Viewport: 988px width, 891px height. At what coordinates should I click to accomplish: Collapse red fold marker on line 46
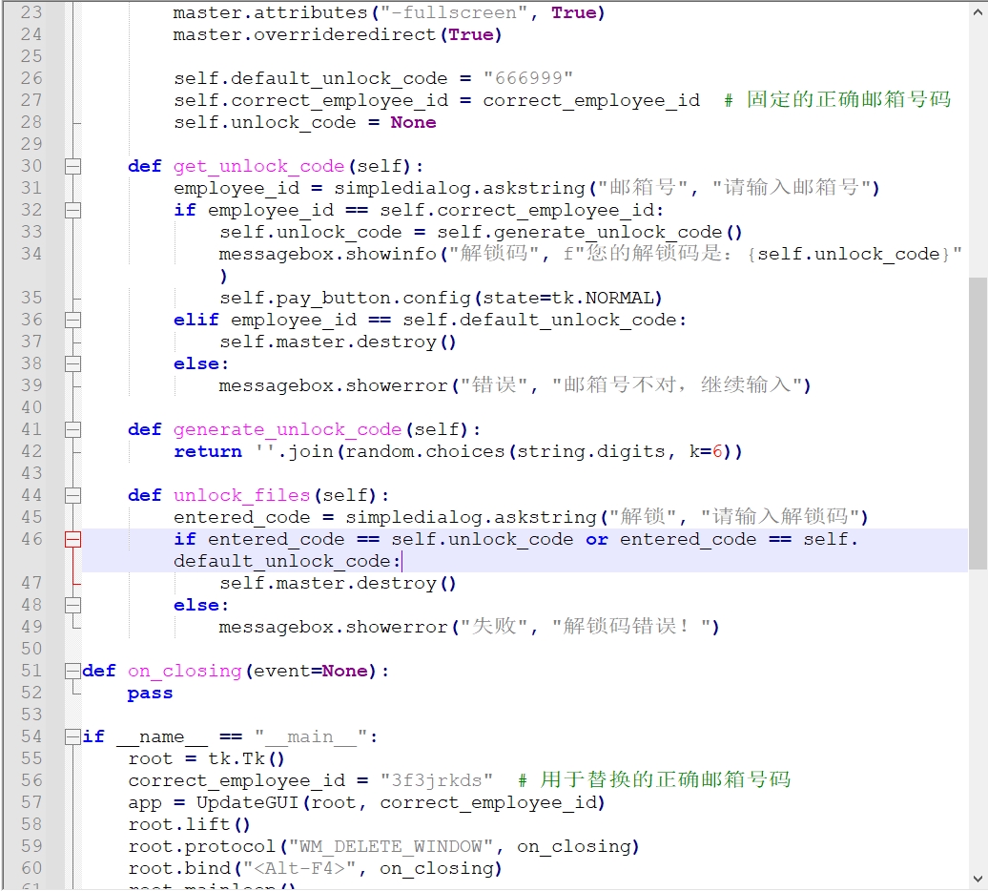pyautogui.click(x=73, y=539)
